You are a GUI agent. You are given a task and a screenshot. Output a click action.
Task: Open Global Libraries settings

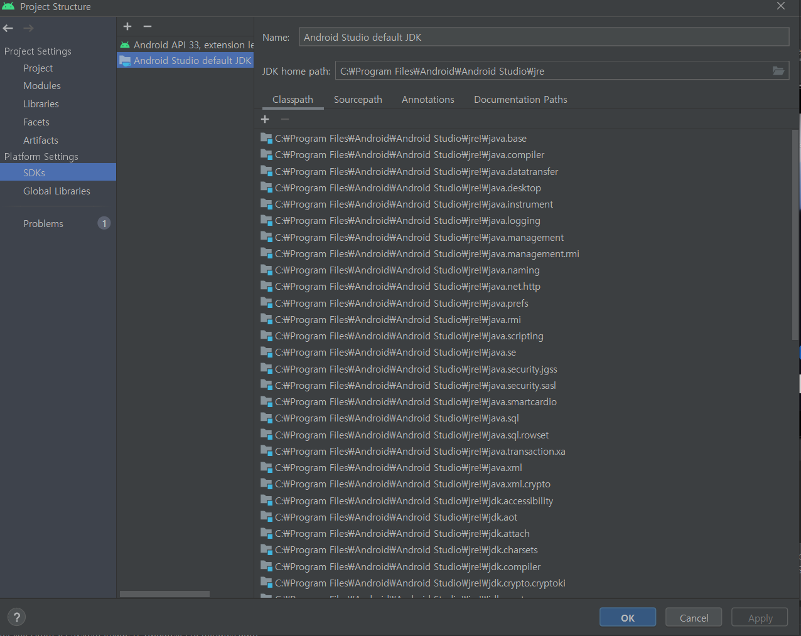point(58,191)
